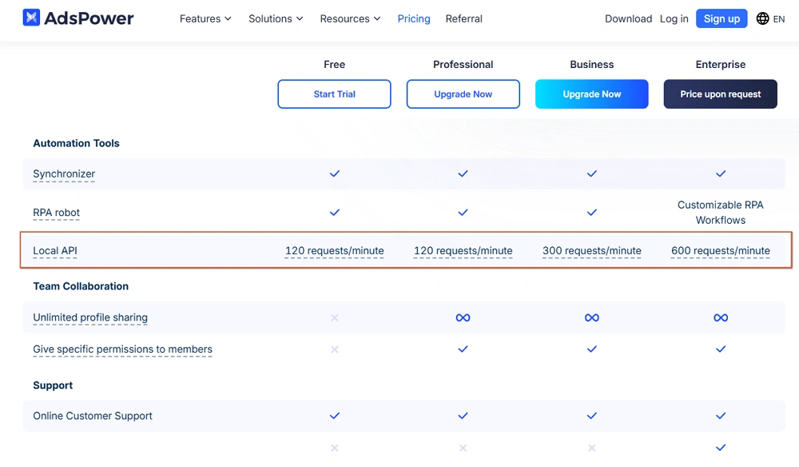The height and width of the screenshot is (467, 799).
Task: Click the Sign up button
Action: (x=721, y=18)
